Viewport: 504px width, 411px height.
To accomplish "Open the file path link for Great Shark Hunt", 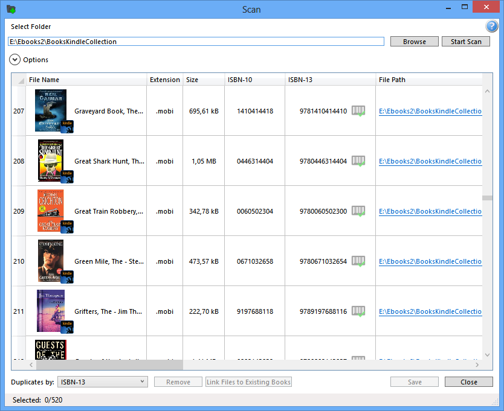I will [x=429, y=161].
